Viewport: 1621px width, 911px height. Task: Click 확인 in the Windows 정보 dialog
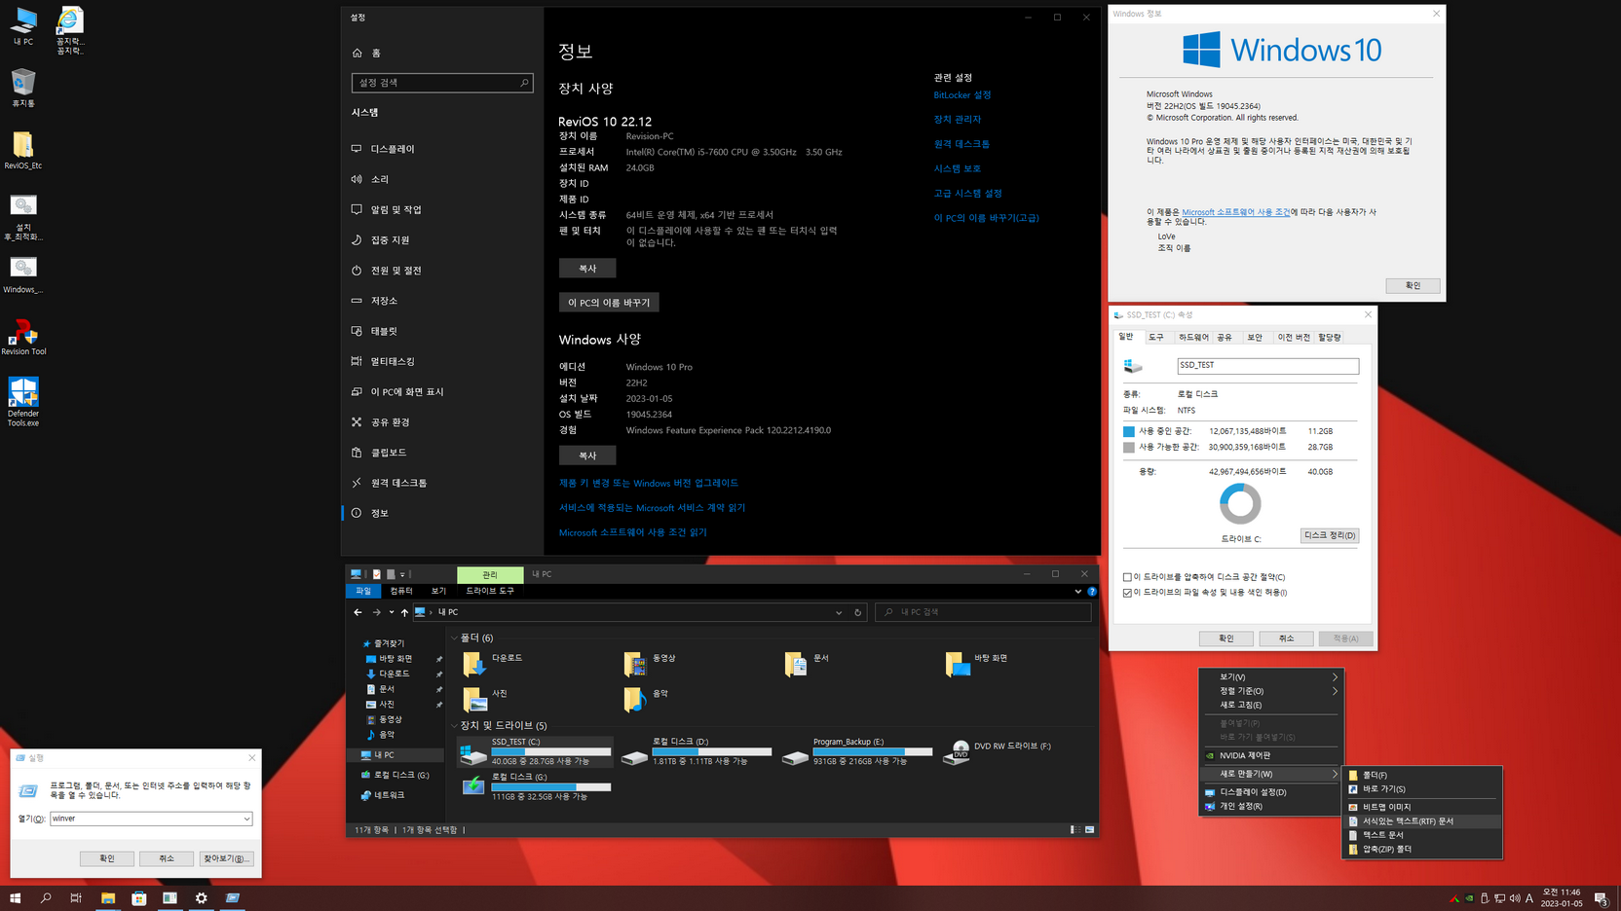coord(1413,285)
